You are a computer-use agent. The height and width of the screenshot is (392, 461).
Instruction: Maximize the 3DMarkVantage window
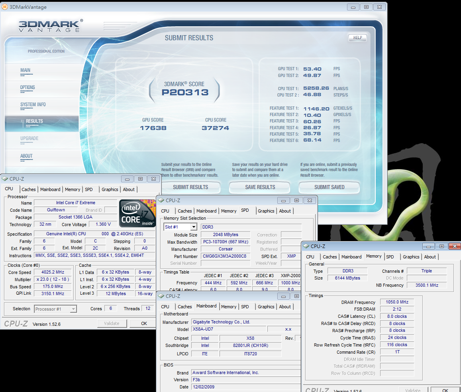(366, 7)
